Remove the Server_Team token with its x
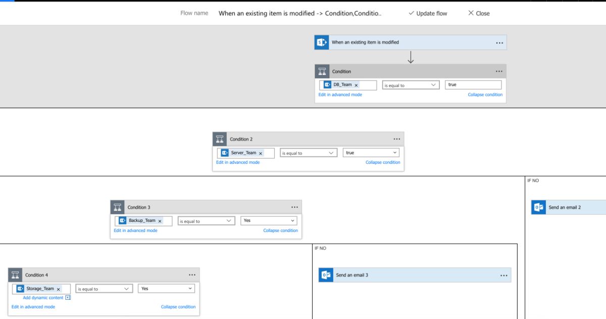This screenshot has height=319, width=606. pyautogui.click(x=261, y=153)
